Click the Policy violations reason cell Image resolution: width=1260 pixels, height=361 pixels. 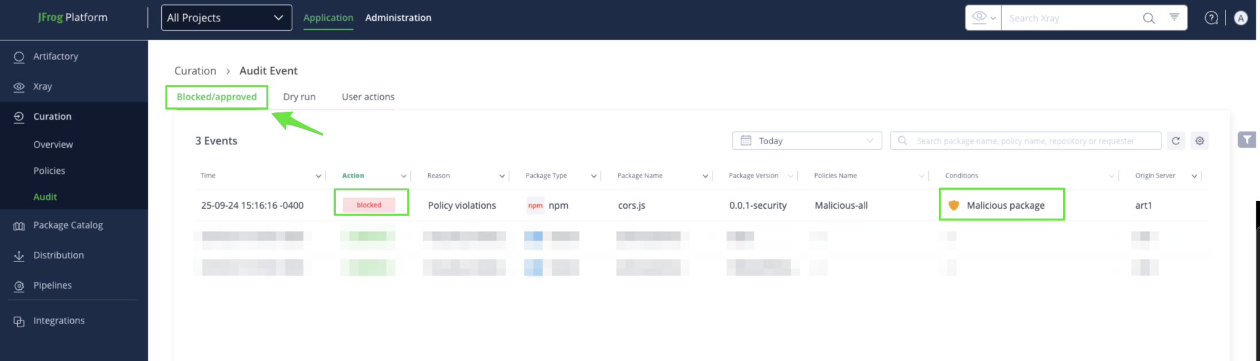tap(462, 206)
